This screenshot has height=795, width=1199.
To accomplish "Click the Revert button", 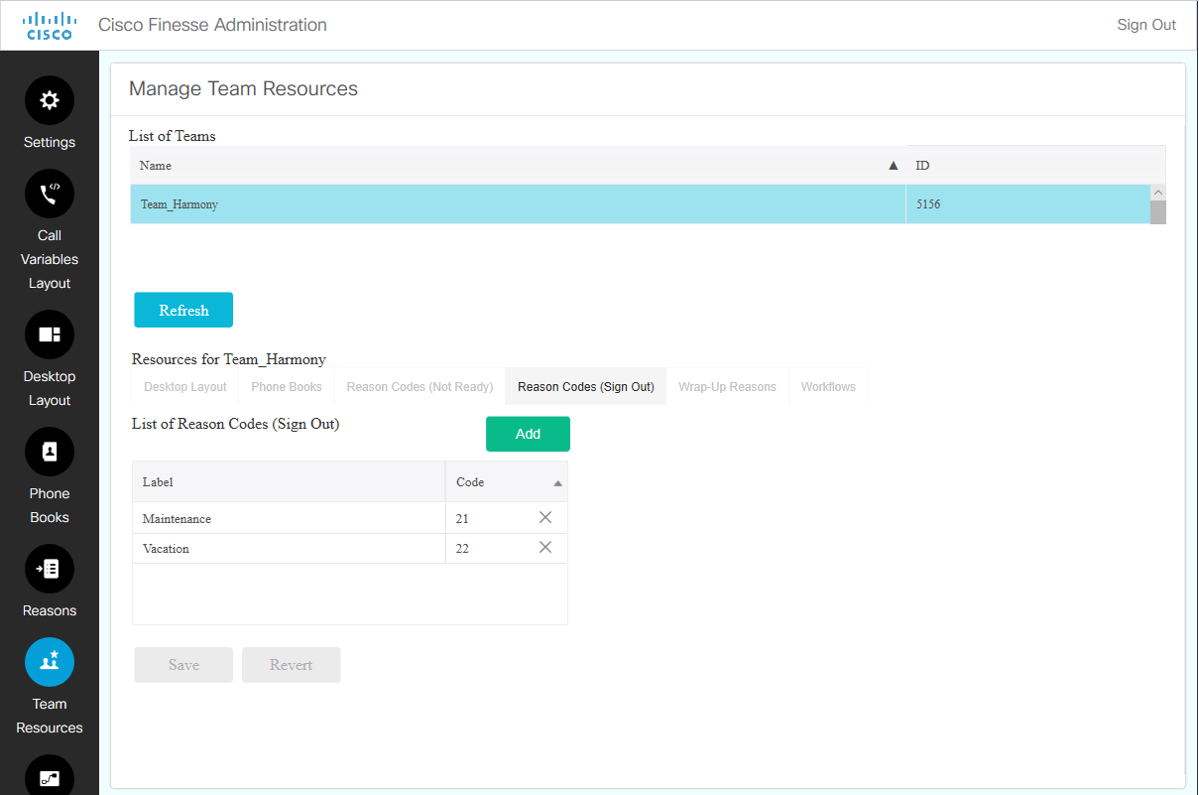I will 292,665.
